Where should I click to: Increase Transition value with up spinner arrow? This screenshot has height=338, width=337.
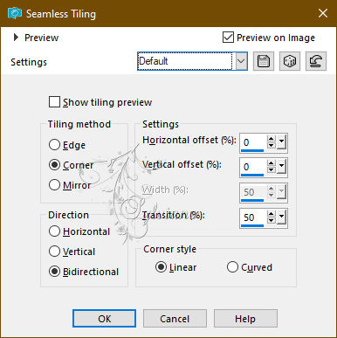(272, 214)
